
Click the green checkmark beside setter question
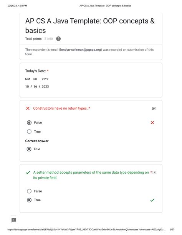point(28,173)
